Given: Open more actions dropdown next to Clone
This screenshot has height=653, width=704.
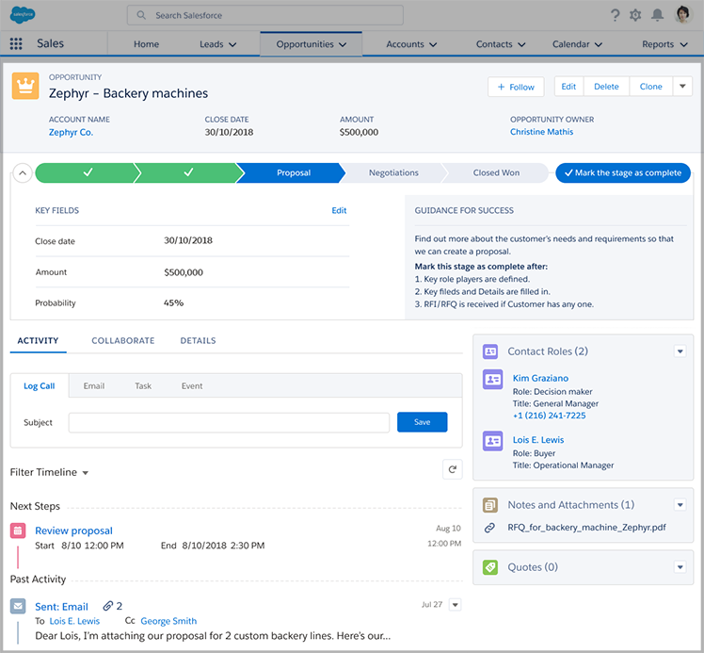Looking at the screenshot, I should (x=682, y=87).
